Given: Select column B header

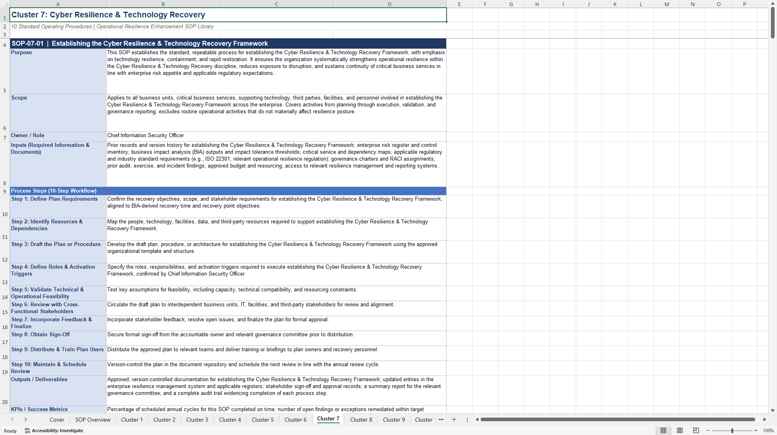Looking at the screenshot, I should coord(163,4).
